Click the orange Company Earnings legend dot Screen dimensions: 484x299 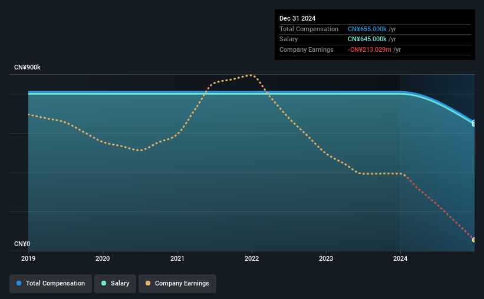[148, 283]
